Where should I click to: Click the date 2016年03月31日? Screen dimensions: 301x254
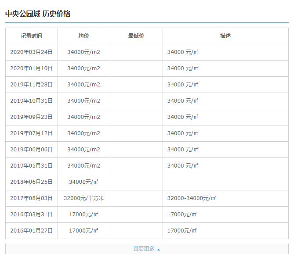tap(31, 215)
